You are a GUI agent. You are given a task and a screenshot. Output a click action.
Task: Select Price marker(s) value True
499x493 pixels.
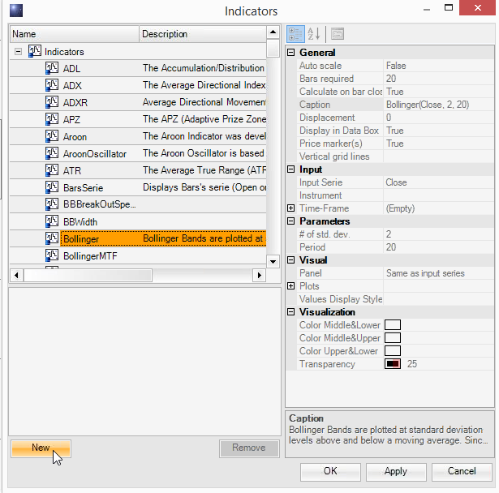[x=438, y=144]
